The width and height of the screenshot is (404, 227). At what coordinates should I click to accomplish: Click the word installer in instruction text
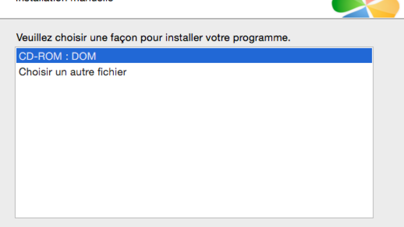[183, 37]
